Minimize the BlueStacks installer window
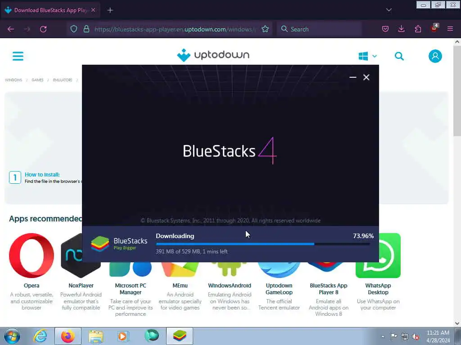Viewport: 461px width, 345px height. pyautogui.click(x=353, y=77)
